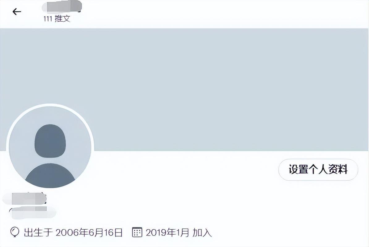
Task: Click the 2019年1月 加入 join date text
Action: [179, 232]
